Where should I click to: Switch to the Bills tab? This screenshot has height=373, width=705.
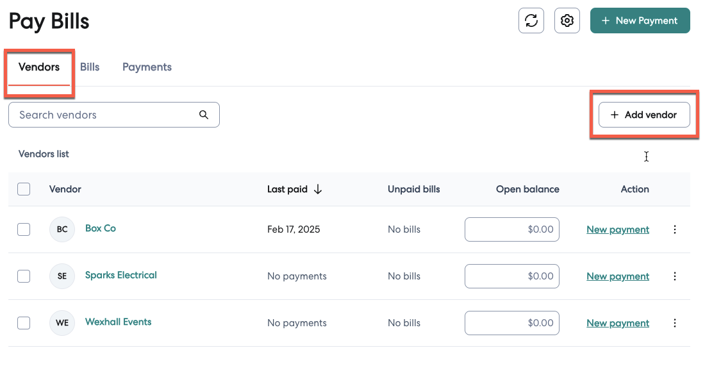[x=90, y=67]
